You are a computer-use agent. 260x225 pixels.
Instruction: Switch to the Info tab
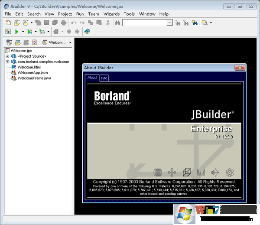pos(104,78)
